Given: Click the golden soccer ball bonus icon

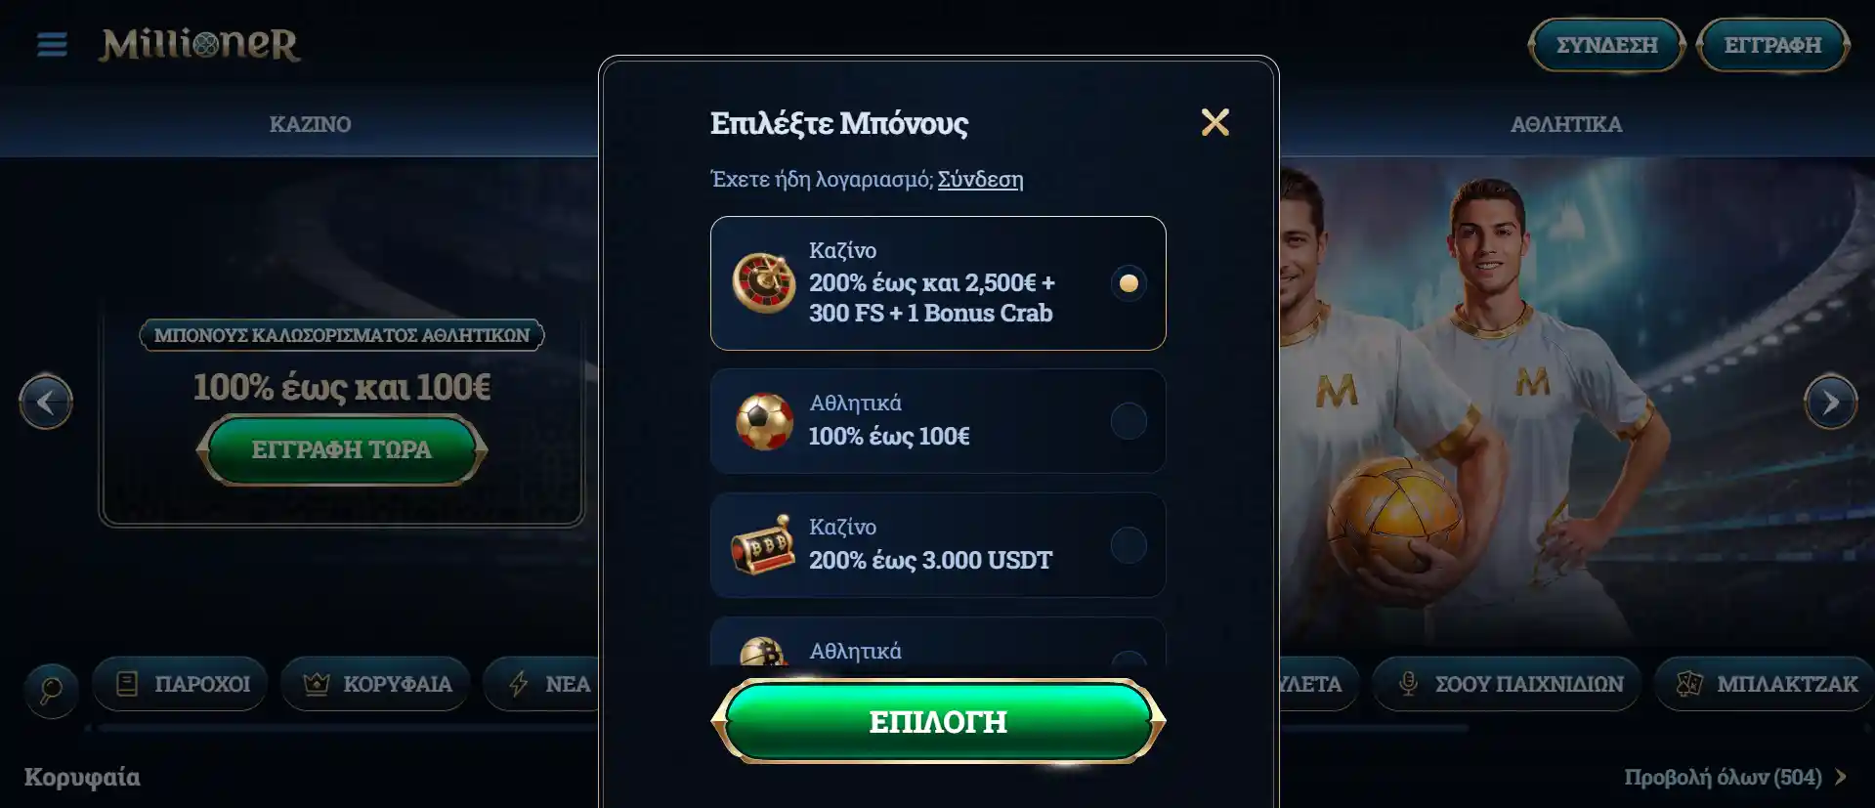Looking at the screenshot, I should coord(764,421).
